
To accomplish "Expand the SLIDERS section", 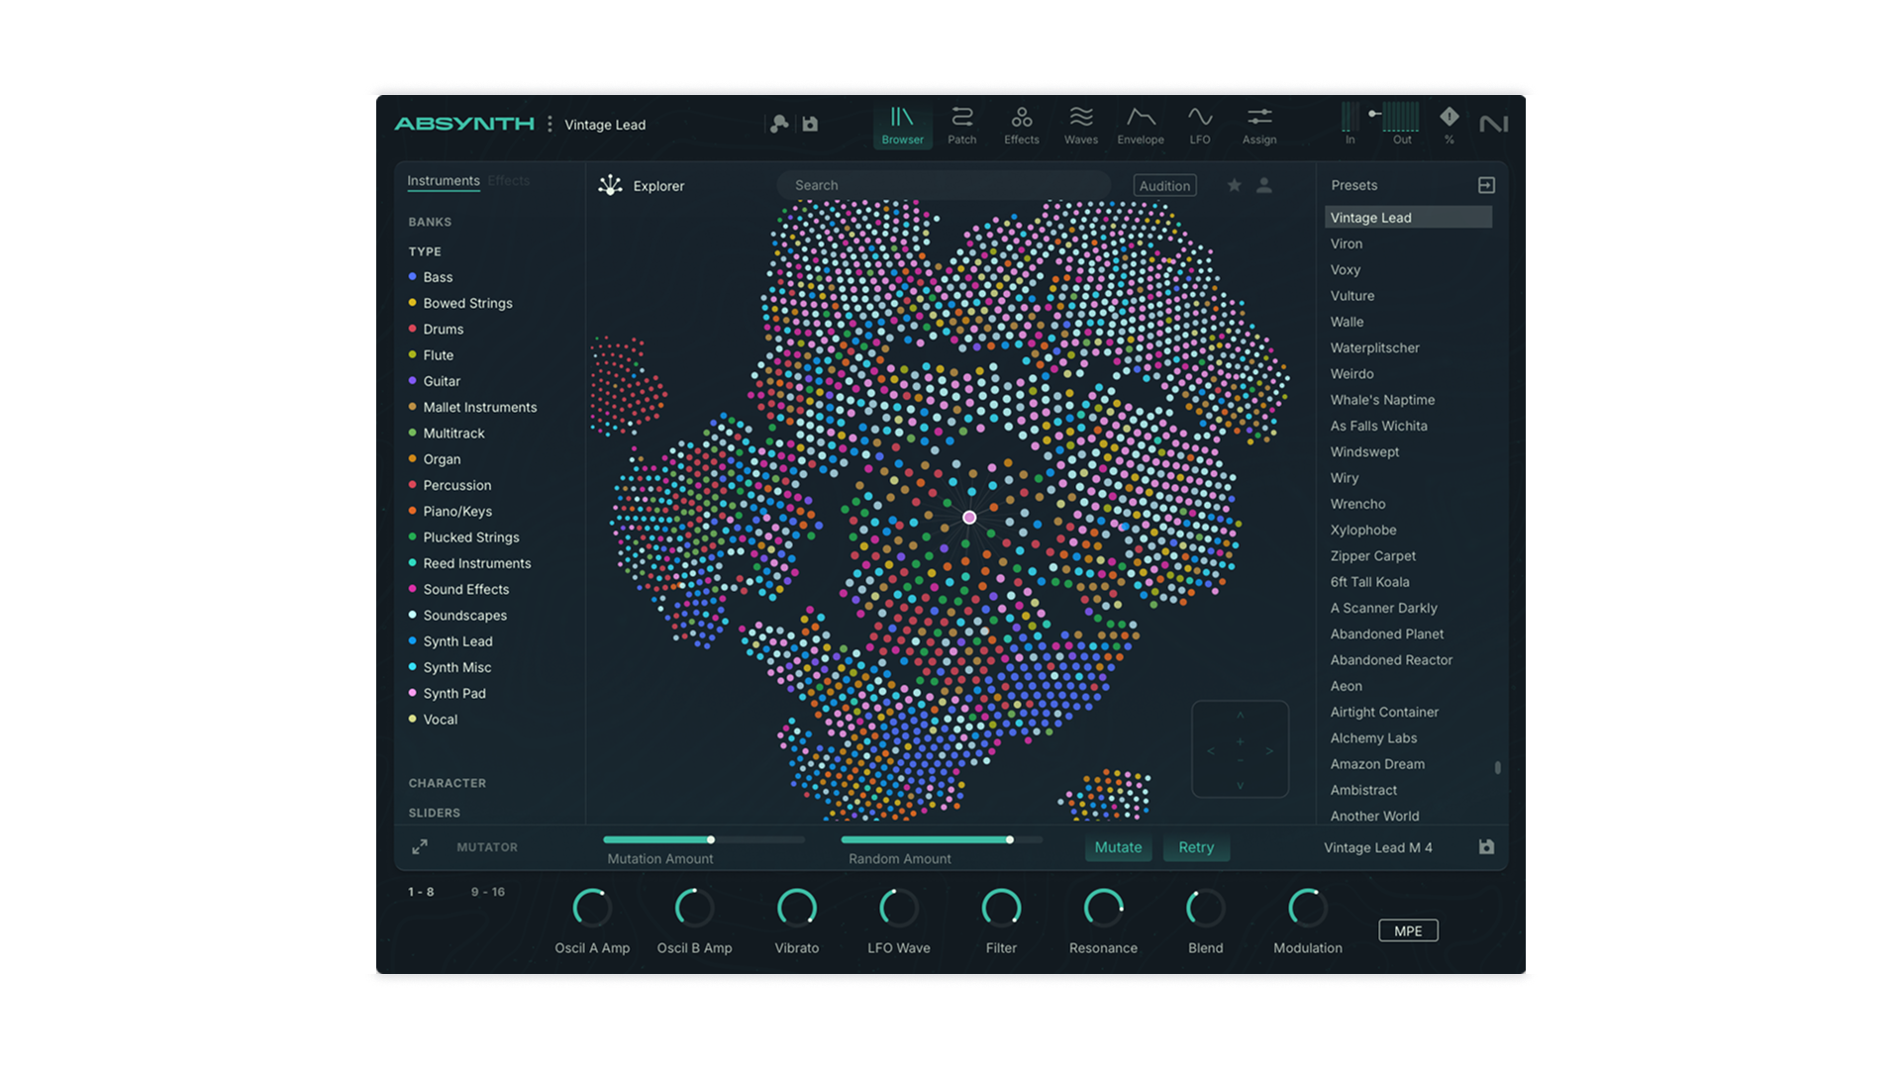I will (435, 813).
